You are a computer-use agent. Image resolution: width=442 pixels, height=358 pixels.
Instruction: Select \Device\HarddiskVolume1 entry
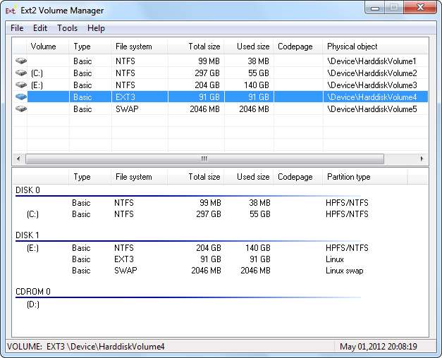click(x=372, y=61)
